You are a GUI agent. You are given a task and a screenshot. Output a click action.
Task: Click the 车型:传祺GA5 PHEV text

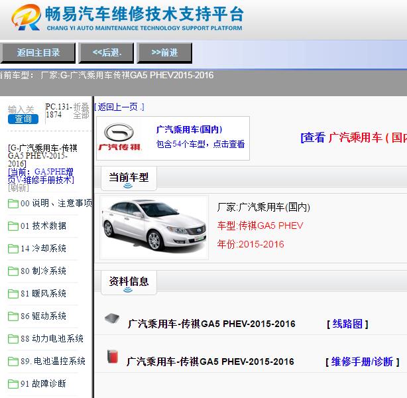point(260,226)
